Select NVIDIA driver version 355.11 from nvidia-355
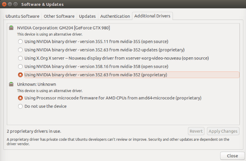 (x=20, y=41)
